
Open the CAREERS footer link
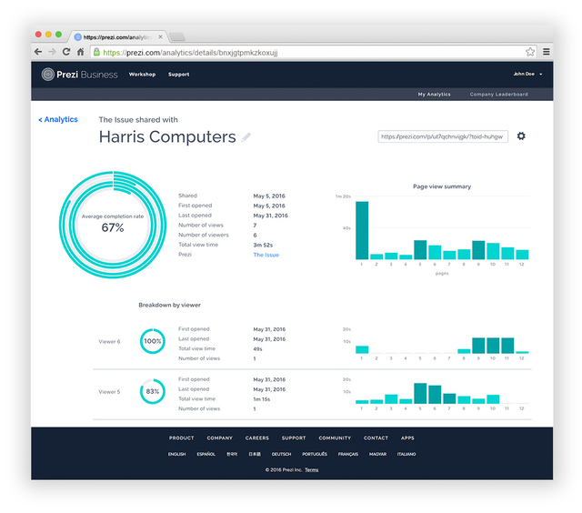256,438
